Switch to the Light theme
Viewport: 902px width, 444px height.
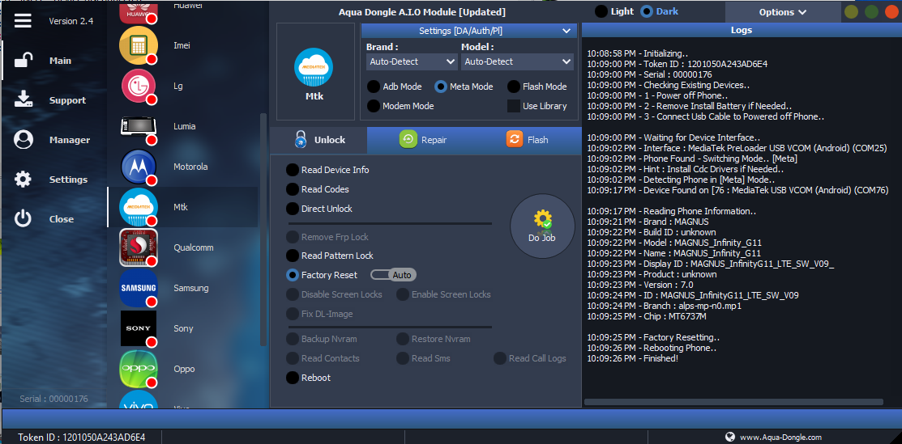601,11
